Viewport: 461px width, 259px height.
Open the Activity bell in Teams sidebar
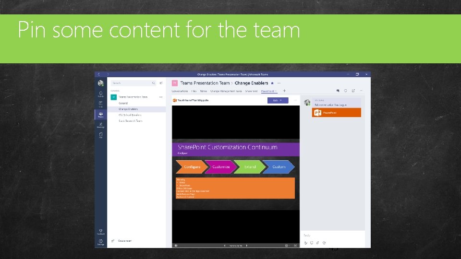(100, 94)
